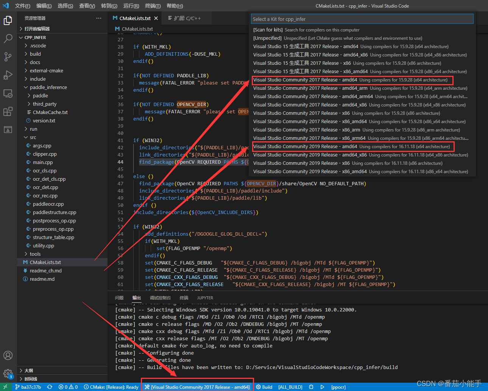
Task: Switch to the JUPYTER panel tab
Action: pyautogui.click(x=205, y=298)
